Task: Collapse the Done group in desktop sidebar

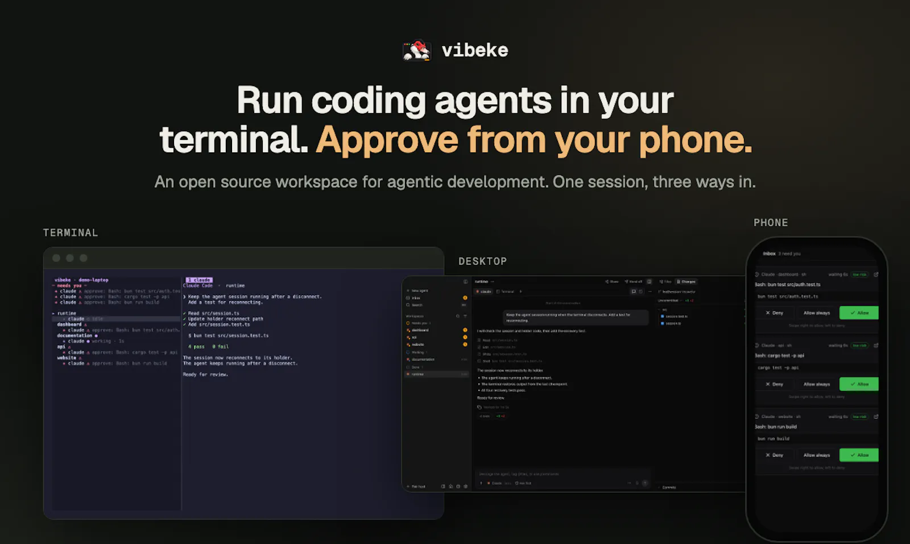Action: click(414, 367)
